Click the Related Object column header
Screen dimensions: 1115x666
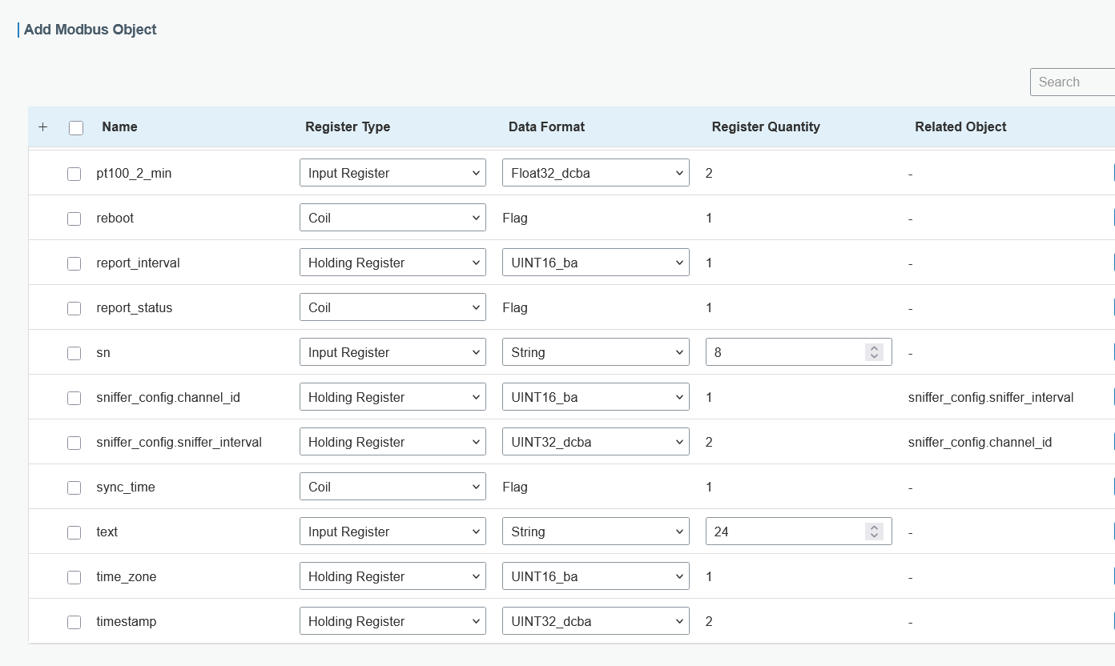(x=960, y=127)
